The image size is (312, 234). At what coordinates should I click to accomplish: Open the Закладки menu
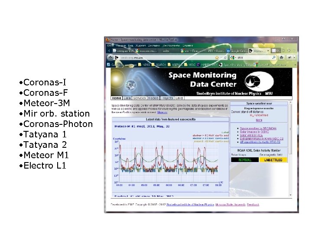154,45
